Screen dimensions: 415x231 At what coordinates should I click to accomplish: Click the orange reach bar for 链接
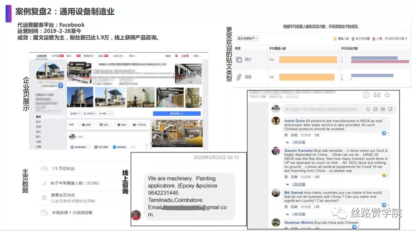coord(307,77)
